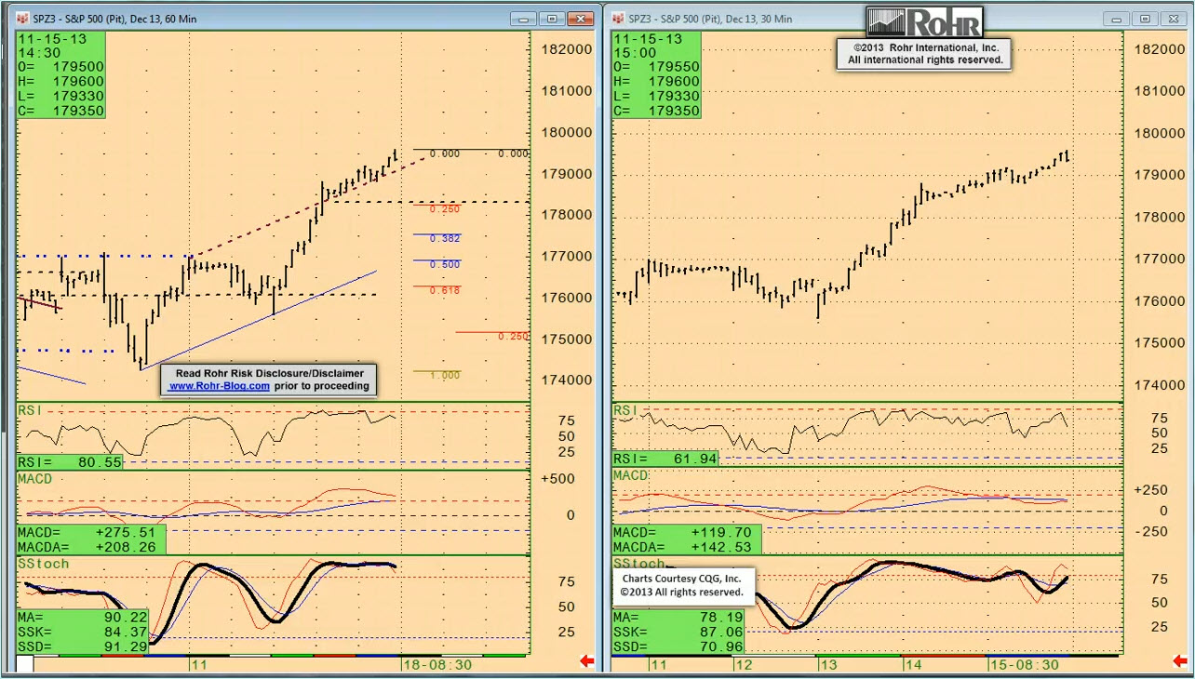Image resolution: width=1195 pixels, height=679 pixels.
Task: Click the 18-08:30 date marker on the time axis
Action: coord(438,665)
